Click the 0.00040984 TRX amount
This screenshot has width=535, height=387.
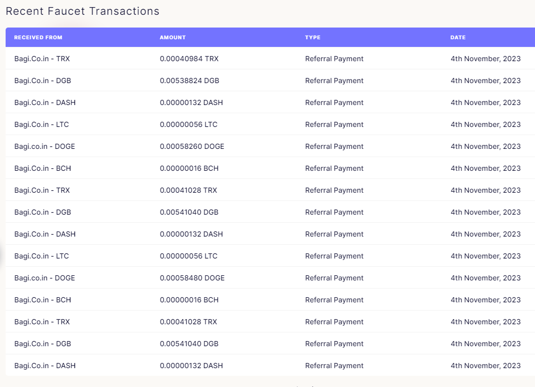coord(189,59)
